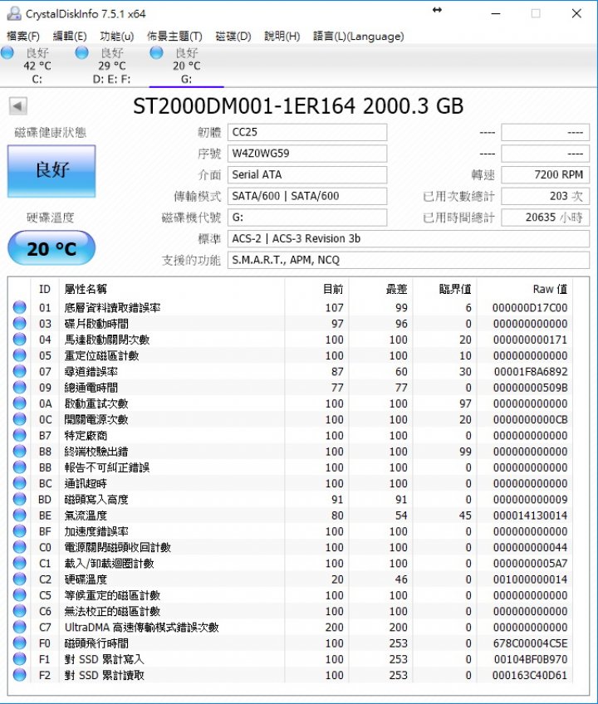Click the power-on count field 203 次
Image resolution: width=598 pixels, height=704 pixels.
tap(546, 196)
